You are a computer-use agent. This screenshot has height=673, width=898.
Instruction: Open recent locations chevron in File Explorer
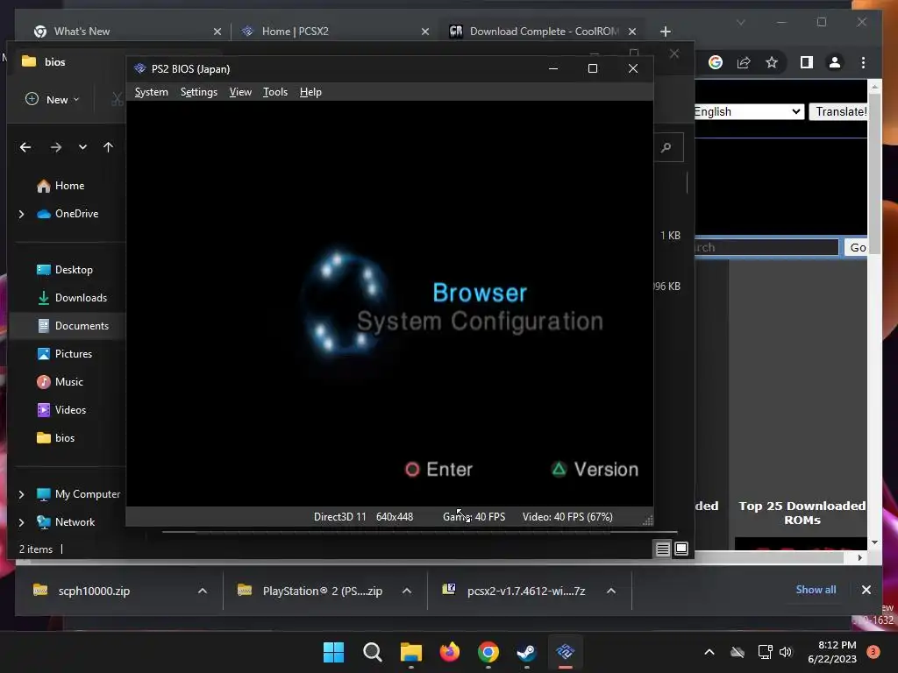(x=82, y=147)
